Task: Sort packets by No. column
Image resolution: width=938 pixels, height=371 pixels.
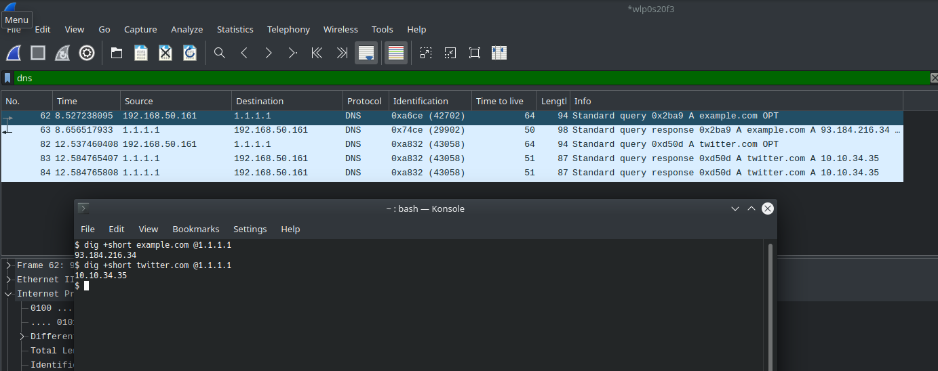Action: (26, 101)
